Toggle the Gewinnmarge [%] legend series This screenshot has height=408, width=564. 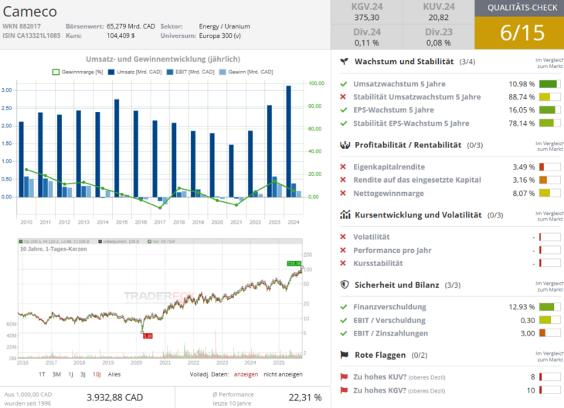[x=77, y=72]
